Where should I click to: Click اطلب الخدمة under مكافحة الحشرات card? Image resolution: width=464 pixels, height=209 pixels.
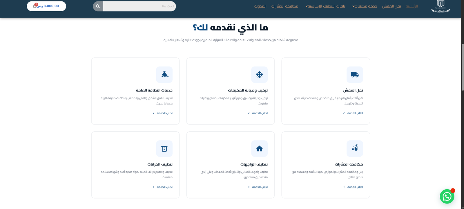(353, 187)
